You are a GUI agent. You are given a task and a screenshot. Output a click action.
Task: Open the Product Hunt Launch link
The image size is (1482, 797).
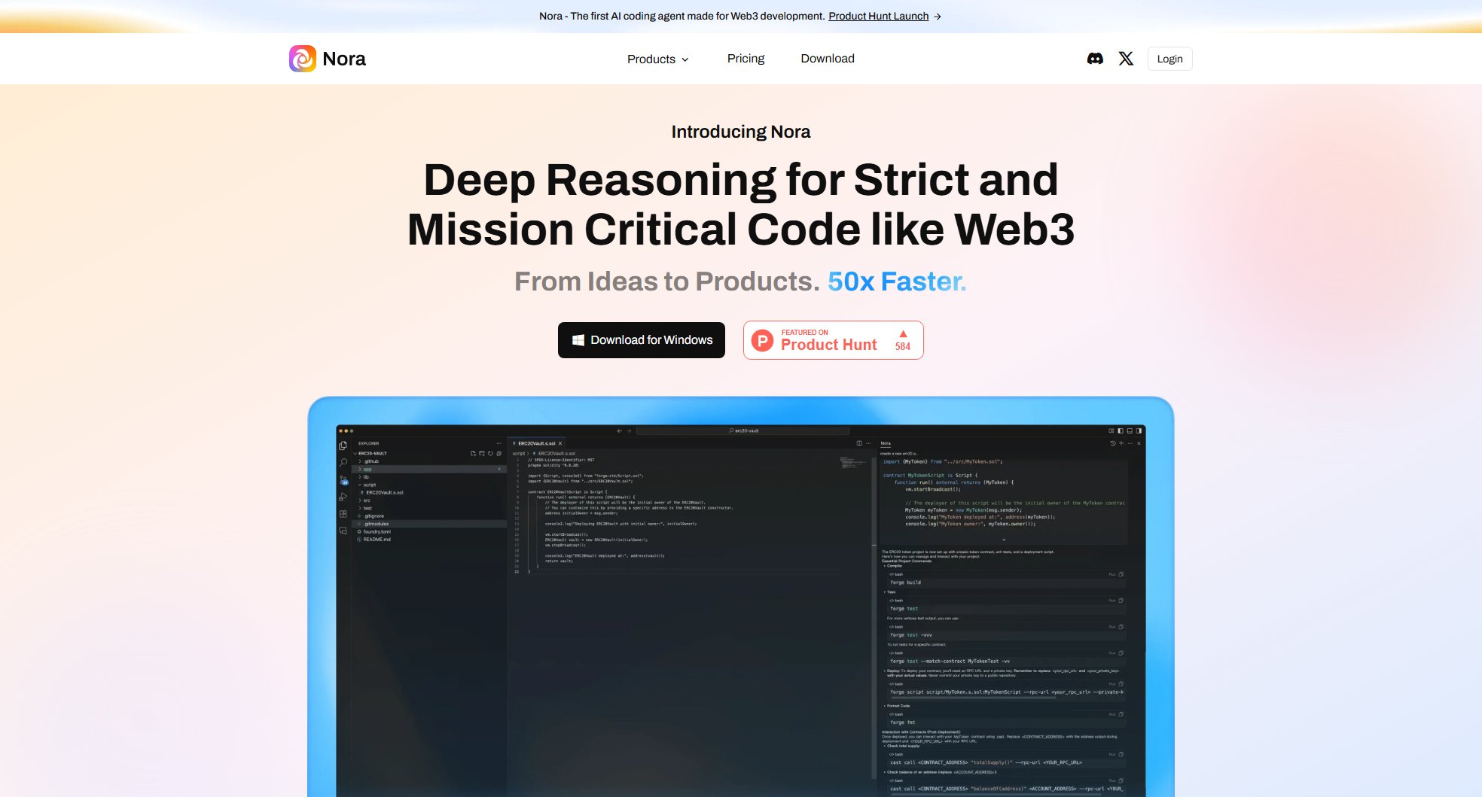coord(878,16)
